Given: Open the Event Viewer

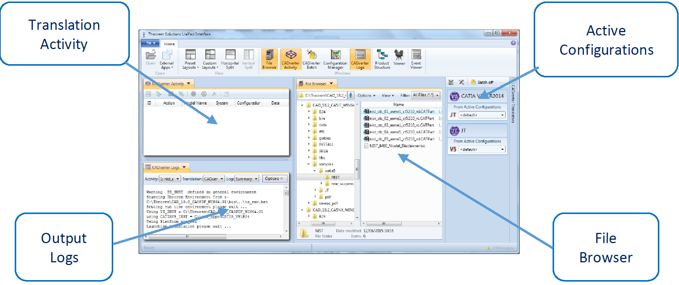Looking at the screenshot, I should coord(416,59).
